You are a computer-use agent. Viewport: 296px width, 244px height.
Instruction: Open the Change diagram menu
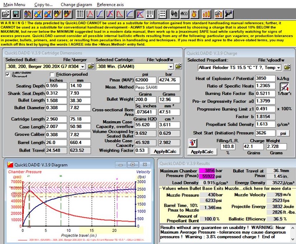pos(76,5)
